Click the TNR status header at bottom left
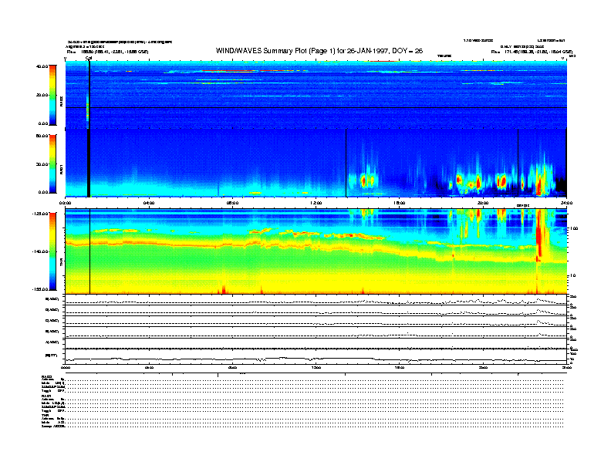 pyautogui.click(x=46, y=415)
